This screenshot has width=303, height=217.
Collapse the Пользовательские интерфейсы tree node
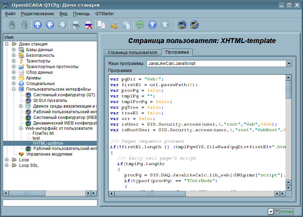point(13,89)
